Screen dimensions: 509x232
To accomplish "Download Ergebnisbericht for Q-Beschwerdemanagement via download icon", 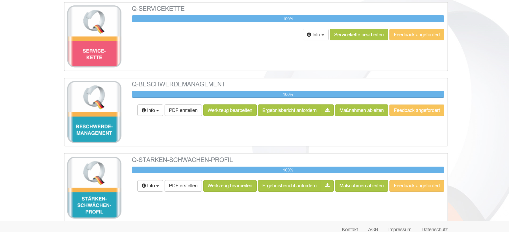I will click(327, 110).
